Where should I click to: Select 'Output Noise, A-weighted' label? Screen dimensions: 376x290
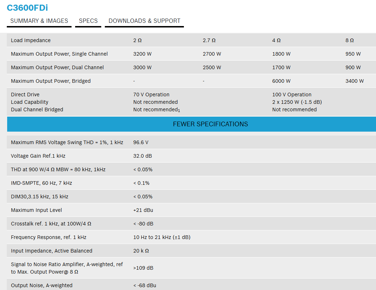tap(42, 285)
